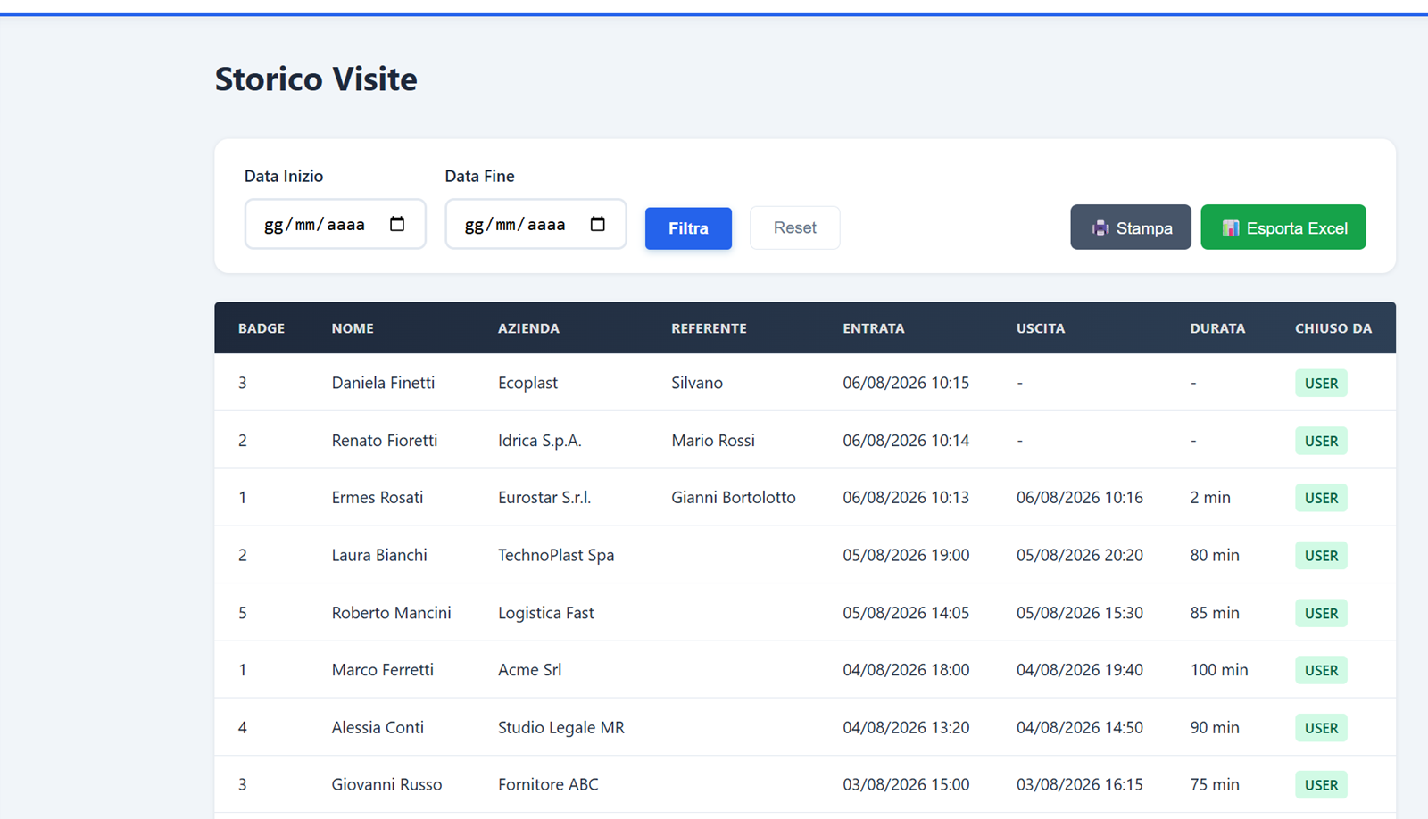Click the entry time 05/08/2026 14:05

tap(906, 613)
